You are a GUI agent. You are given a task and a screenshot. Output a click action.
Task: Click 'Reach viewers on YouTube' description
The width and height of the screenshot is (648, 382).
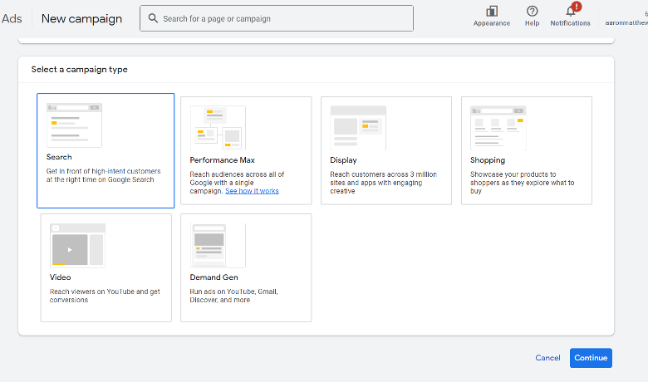tap(105, 296)
